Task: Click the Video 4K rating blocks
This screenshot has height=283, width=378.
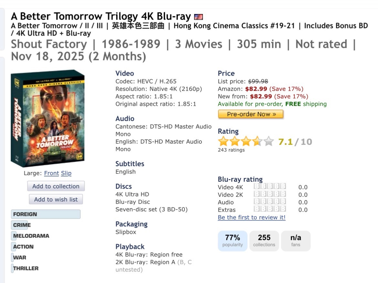Action: (270, 187)
